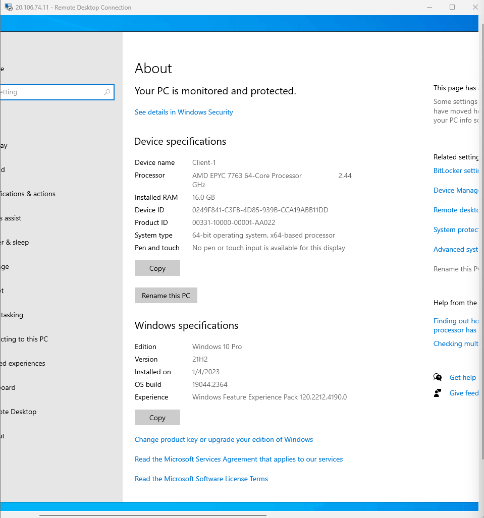Click the About page heading

[x=153, y=69]
